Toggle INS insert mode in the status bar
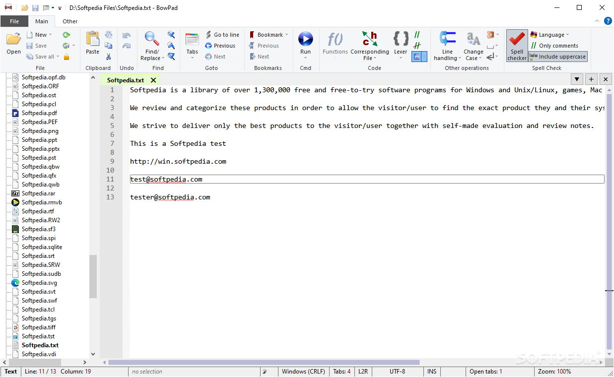Image resolution: width=614 pixels, height=377 pixels. click(x=432, y=372)
